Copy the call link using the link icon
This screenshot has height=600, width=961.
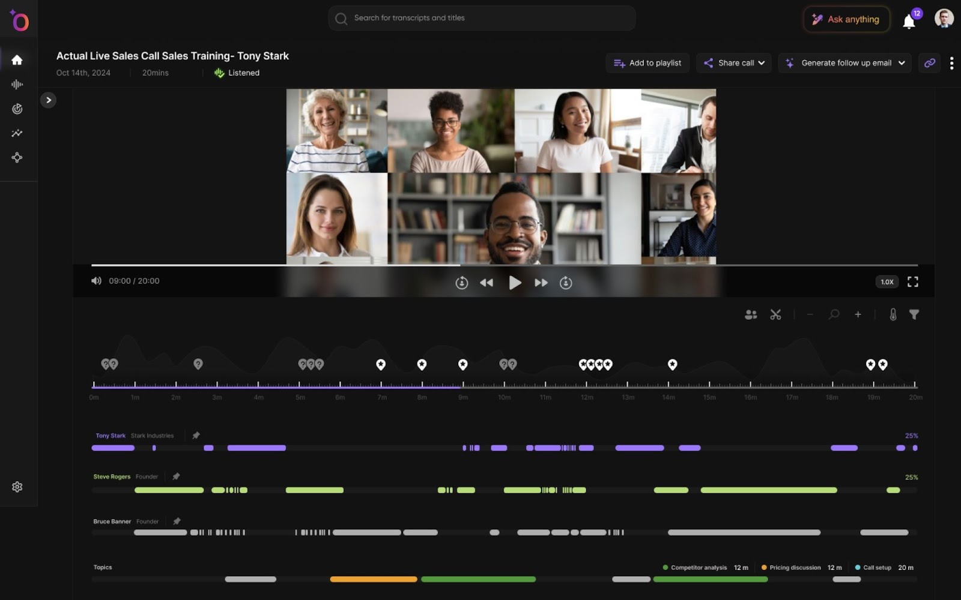point(929,62)
